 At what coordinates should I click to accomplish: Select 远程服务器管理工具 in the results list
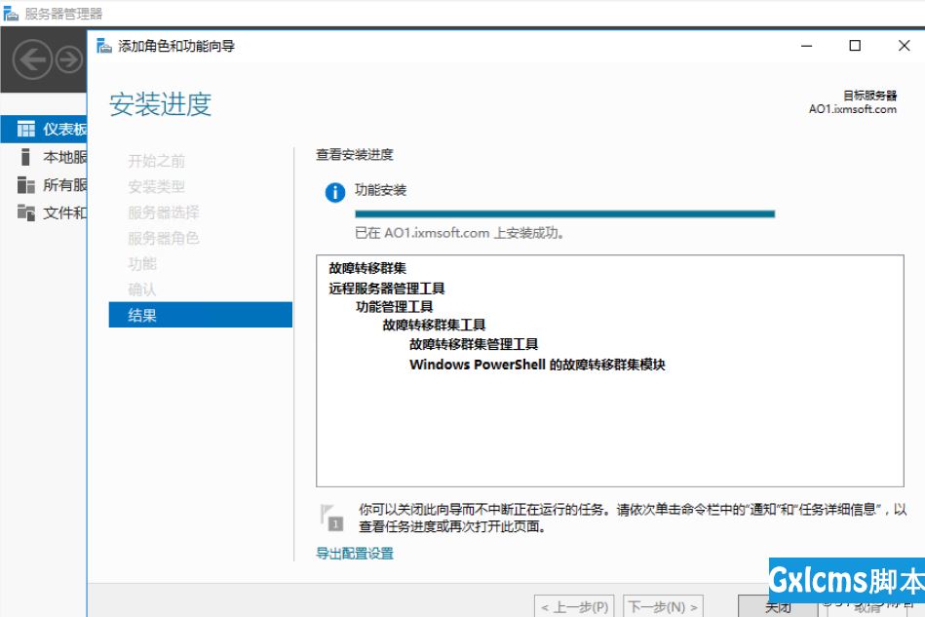pyautogui.click(x=386, y=289)
